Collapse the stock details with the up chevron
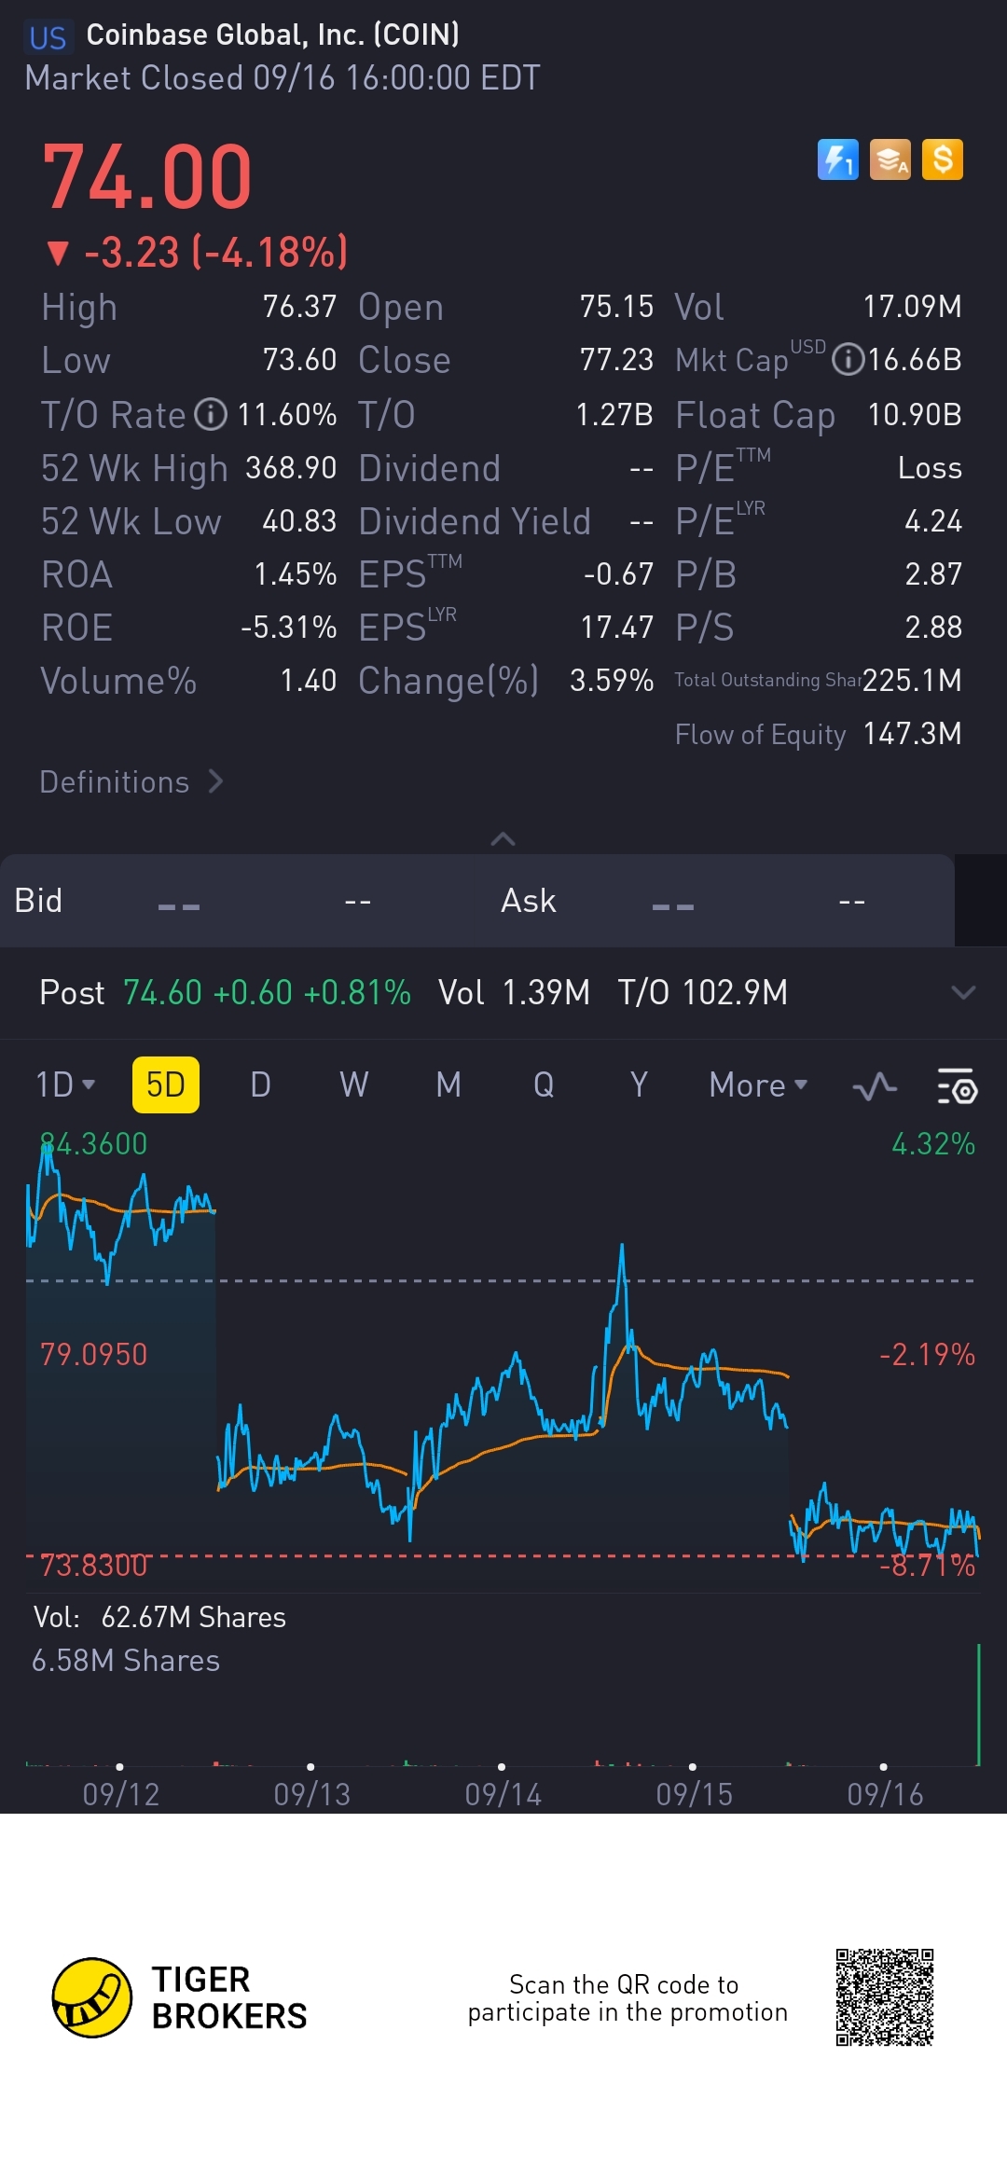Image resolution: width=1007 pixels, height=2182 pixels. click(x=503, y=838)
